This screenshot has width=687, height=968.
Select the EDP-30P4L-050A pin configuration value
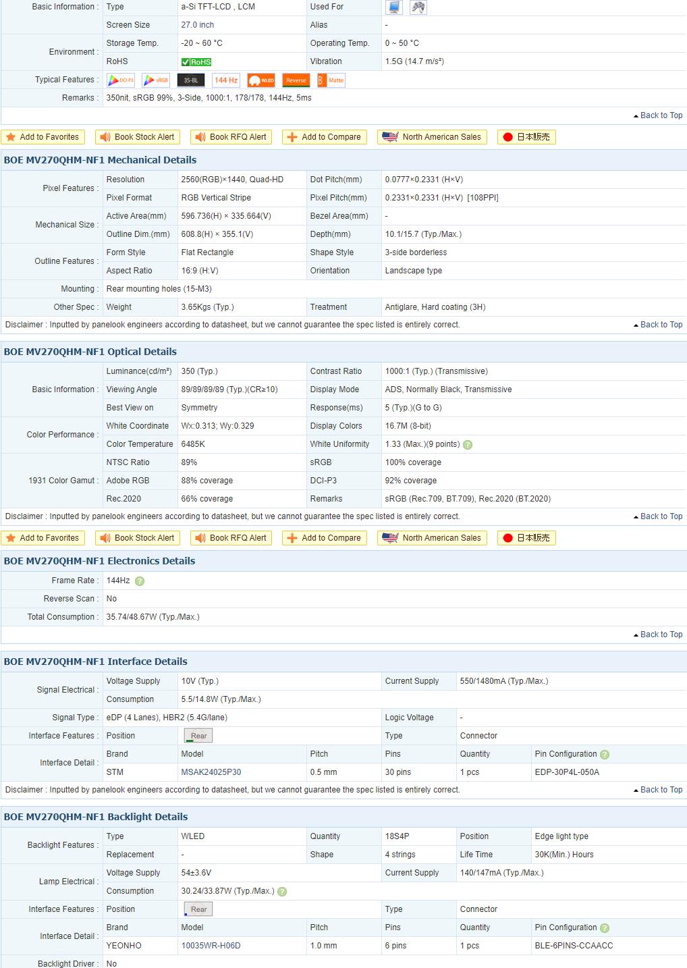[567, 772]
